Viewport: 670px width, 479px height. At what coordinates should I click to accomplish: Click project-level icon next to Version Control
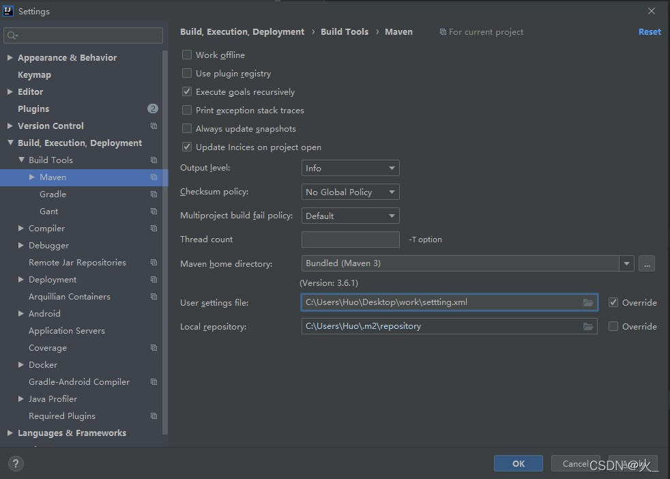click(x=154, y=126)
